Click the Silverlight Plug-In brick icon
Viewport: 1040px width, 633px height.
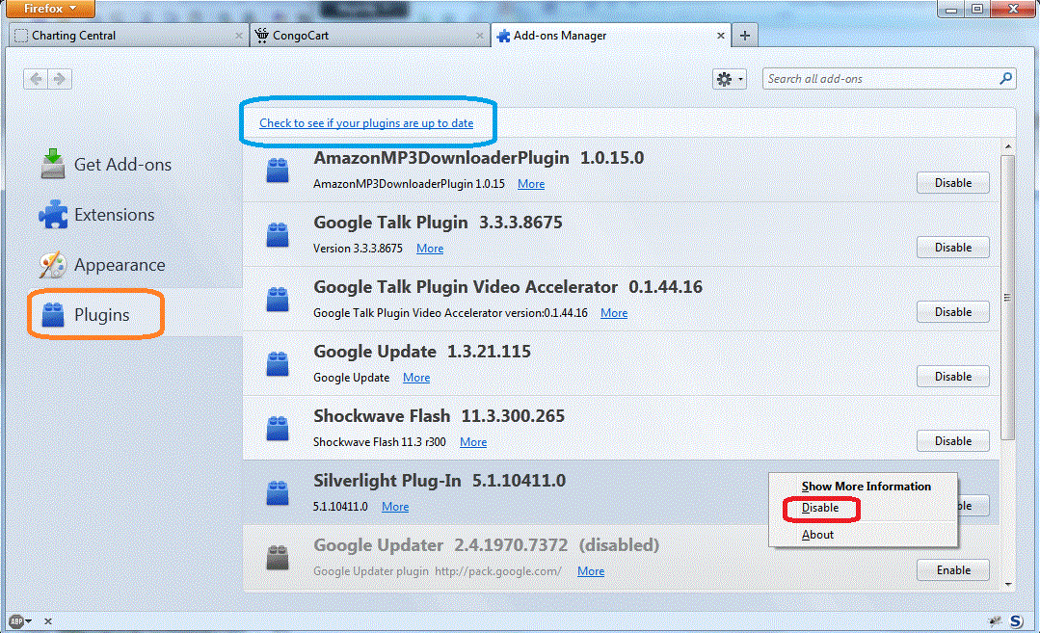coord(278,492)
